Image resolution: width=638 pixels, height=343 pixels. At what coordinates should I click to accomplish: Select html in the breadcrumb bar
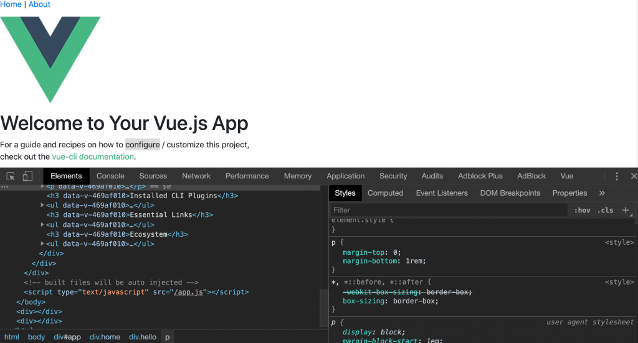[x=12, y=337]
